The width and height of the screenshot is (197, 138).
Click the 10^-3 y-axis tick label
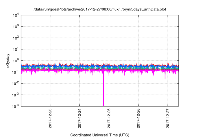coord(15,95)
